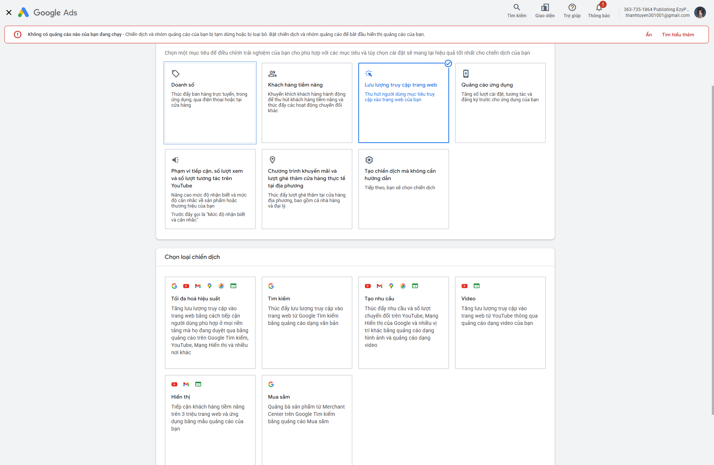Click Display network icon on Tối đa hoá hiệu suất
The image size is (714, 465).
click(x=233, y=286)
